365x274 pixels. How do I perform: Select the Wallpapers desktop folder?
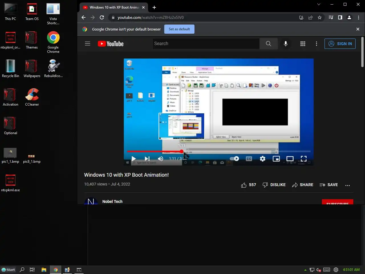[x=32, y=69]
